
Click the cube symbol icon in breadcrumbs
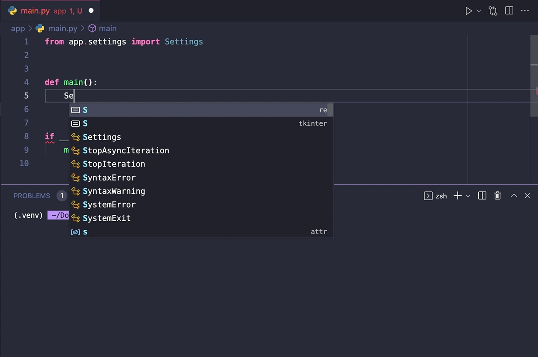point(92,28)
